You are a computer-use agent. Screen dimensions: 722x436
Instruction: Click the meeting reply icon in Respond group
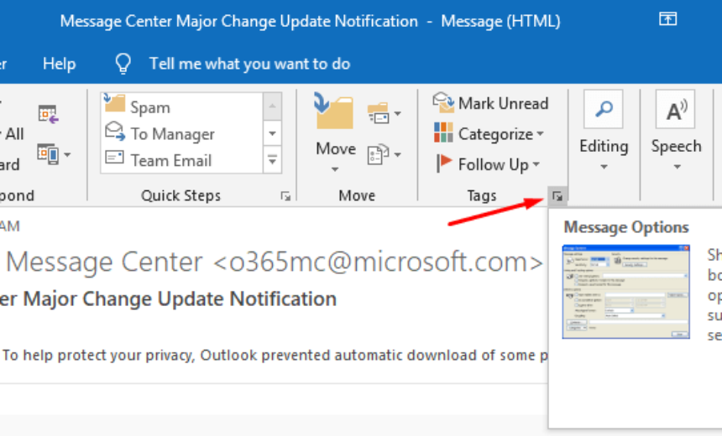[x=49, y=114]
